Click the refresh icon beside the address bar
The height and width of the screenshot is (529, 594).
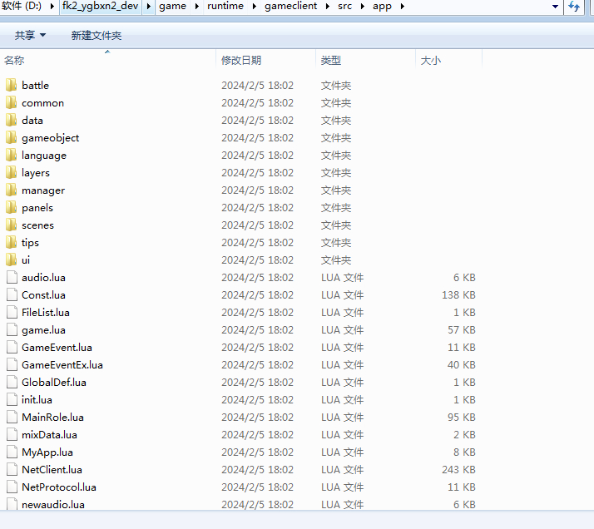(574, 7)
